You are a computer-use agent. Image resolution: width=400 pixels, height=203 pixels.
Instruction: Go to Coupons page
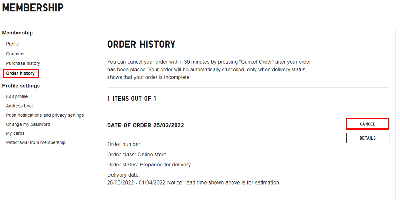(x=15, y=54)
